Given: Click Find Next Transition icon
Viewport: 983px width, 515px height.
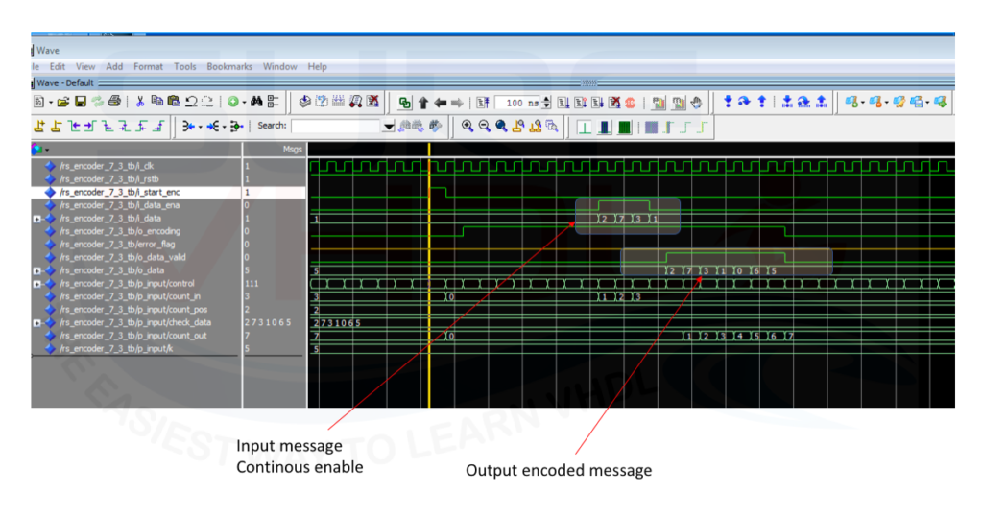Looking at the screenshot, I should (x=90, y=127).
